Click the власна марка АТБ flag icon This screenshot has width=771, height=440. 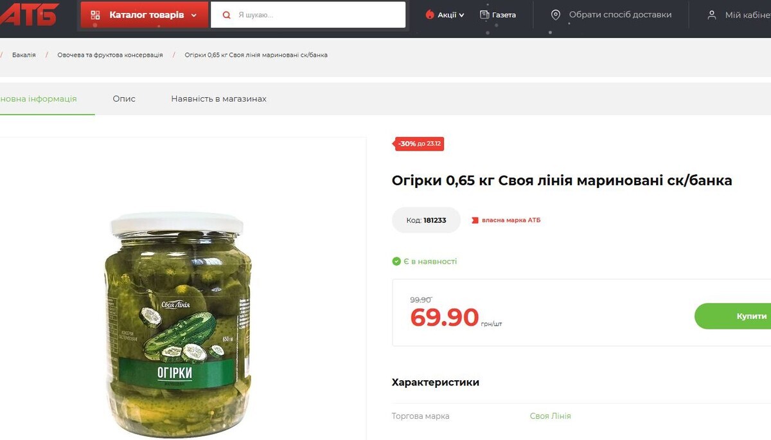coord(475,220)
